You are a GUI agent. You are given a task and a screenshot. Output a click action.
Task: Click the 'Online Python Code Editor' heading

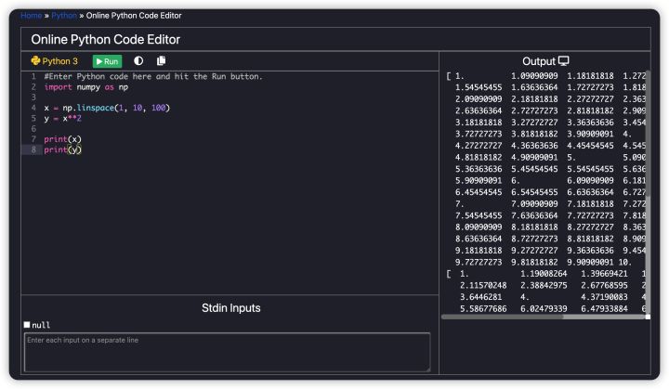(105, 40)
